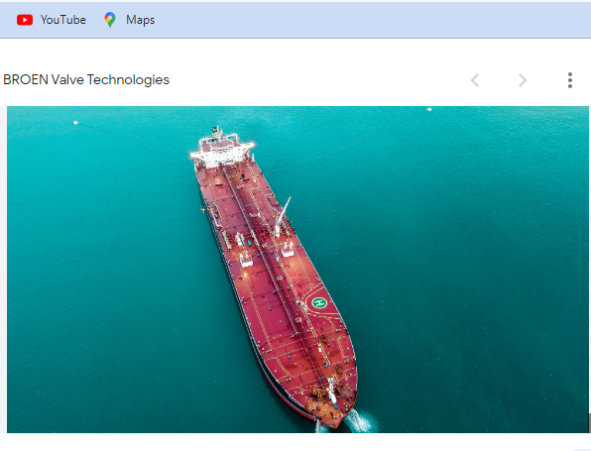Click the small white buoy near image's top-left
Screen dimensions: 591x451
[x=75, y=123]
